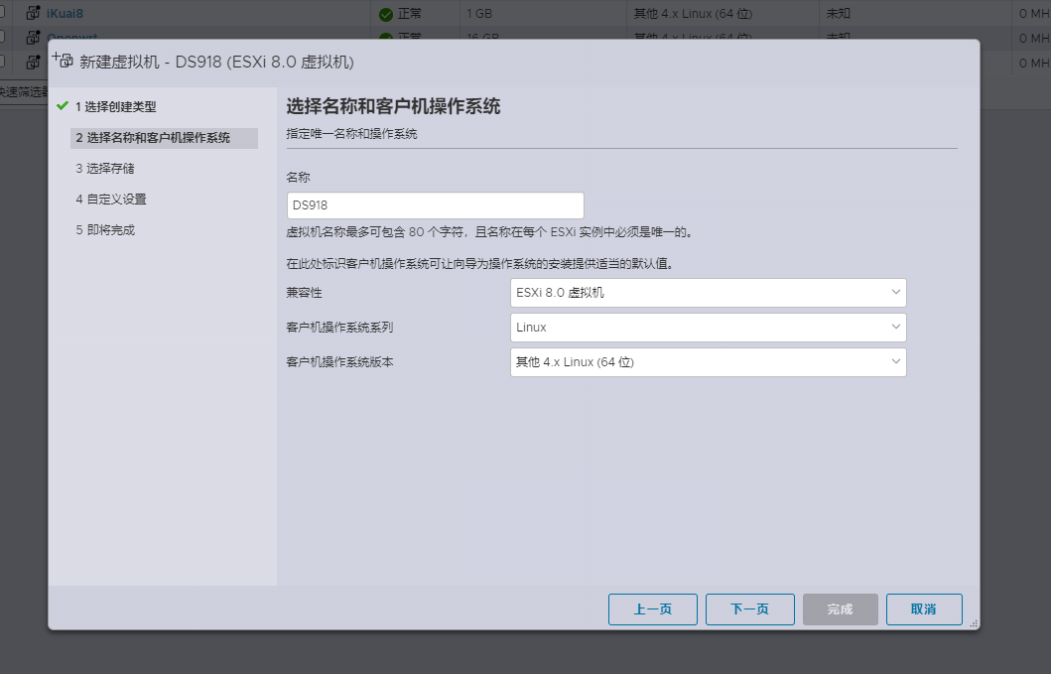Click the green checkmark beside step 1
The height and width of the screenshot is (674, 1051).
point(63,106)
